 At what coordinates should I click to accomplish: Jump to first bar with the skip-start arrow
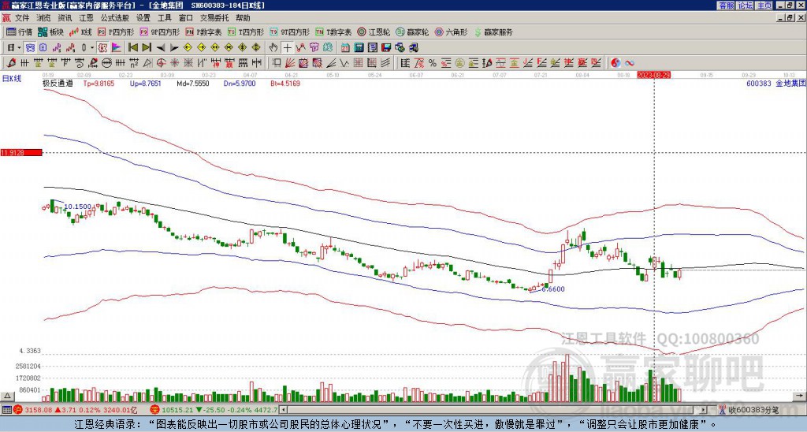(133, 47)
